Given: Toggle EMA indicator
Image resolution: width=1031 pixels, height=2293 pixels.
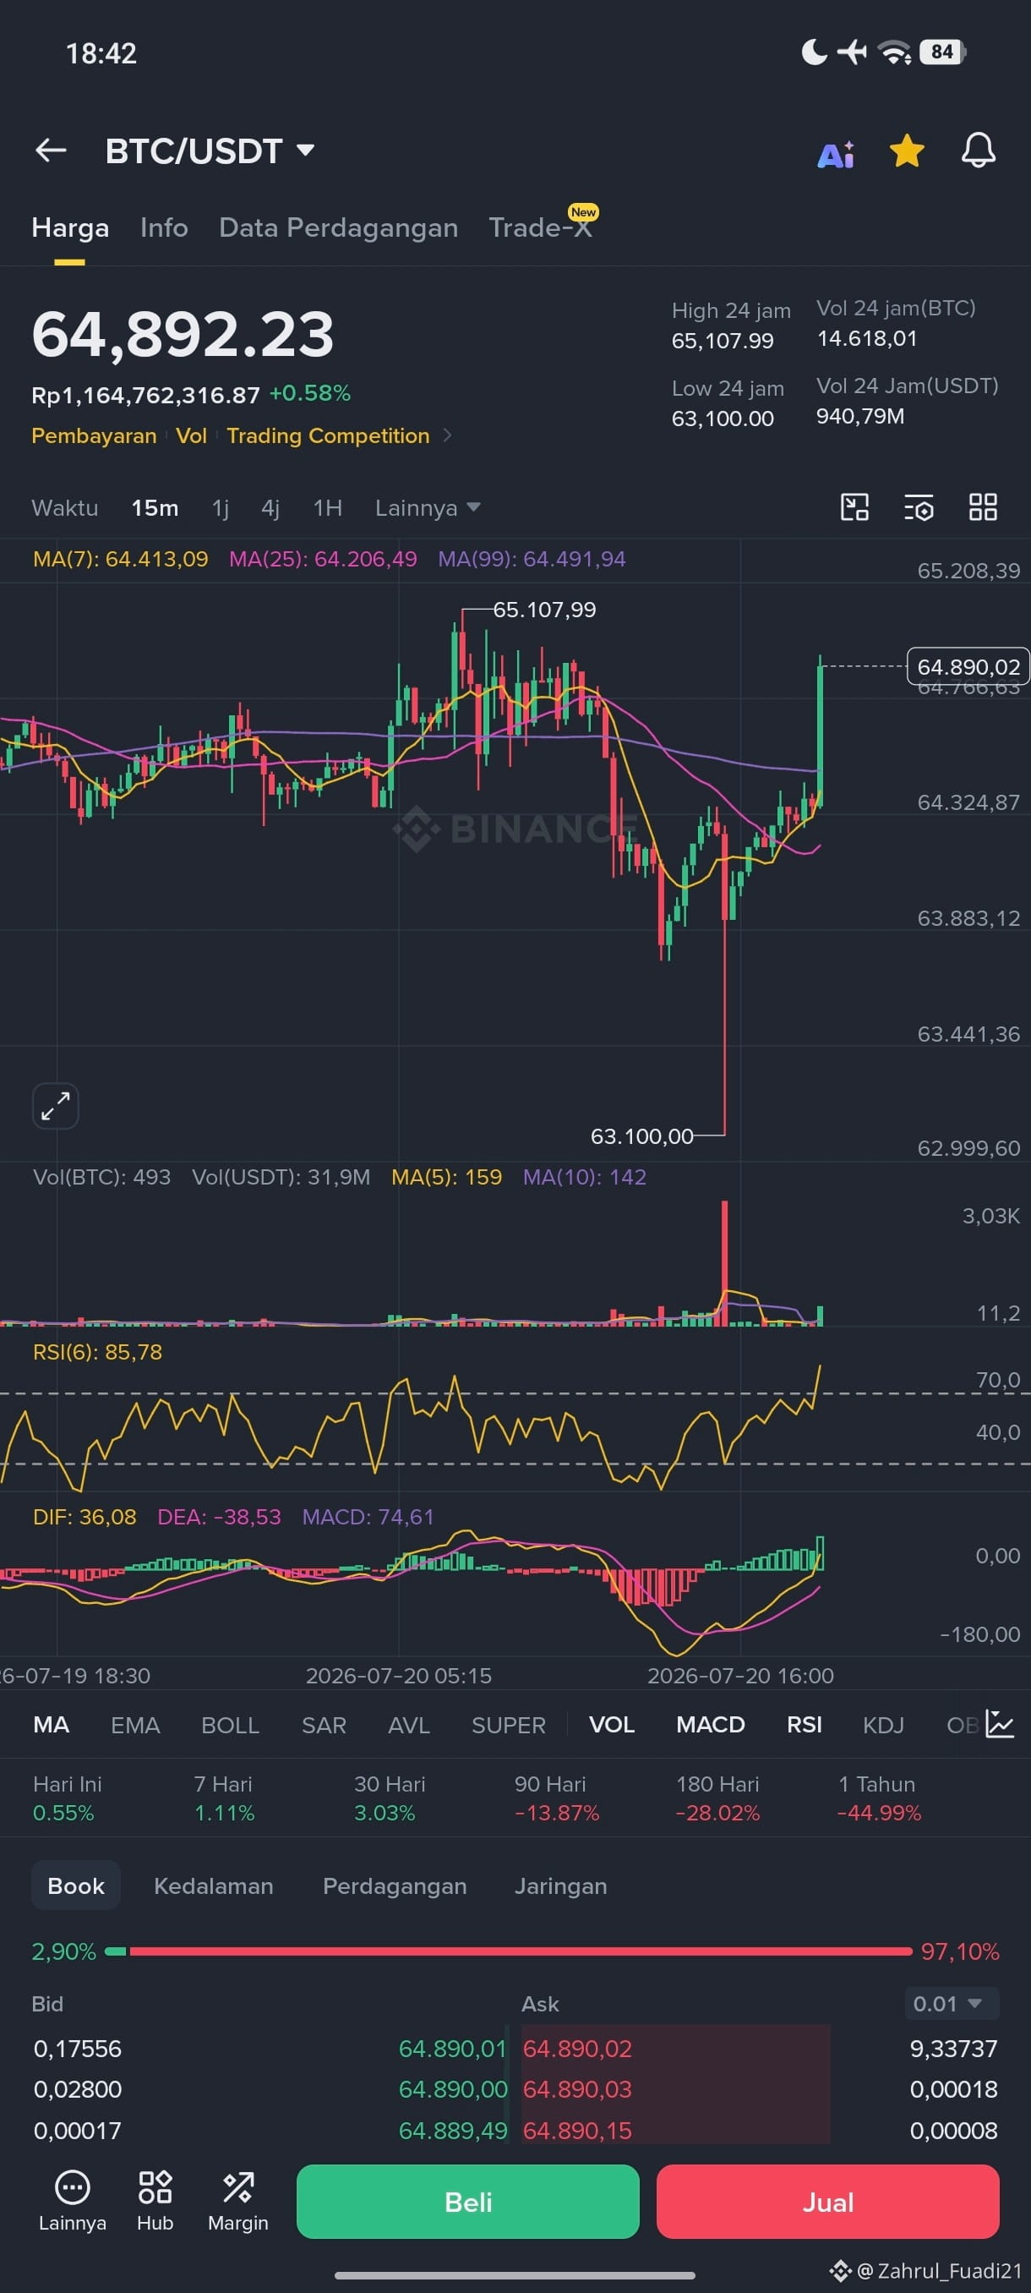Looking at the screenshot, I should (x=135, y=1724).
